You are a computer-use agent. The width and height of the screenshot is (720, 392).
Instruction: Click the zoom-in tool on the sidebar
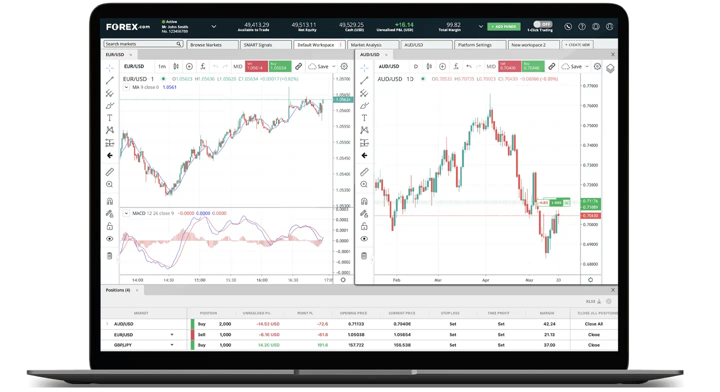click(x=109, y=184)
